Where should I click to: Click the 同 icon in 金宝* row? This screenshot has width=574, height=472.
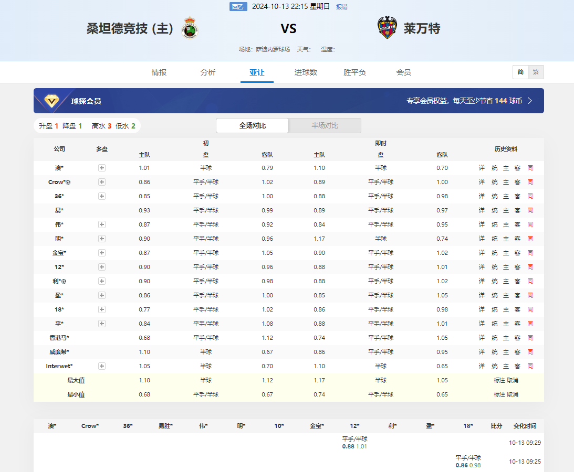click(530, 253)
